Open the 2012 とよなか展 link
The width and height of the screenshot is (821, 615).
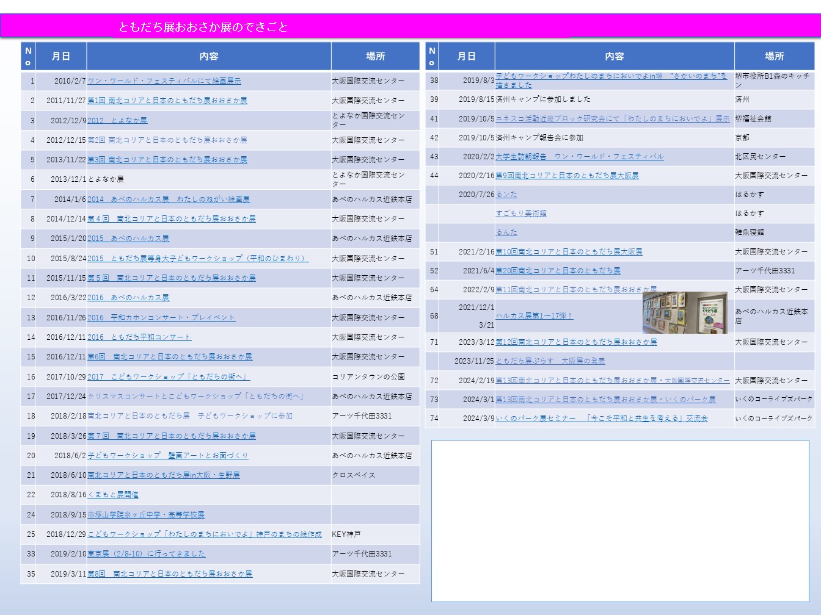[117, 121]
